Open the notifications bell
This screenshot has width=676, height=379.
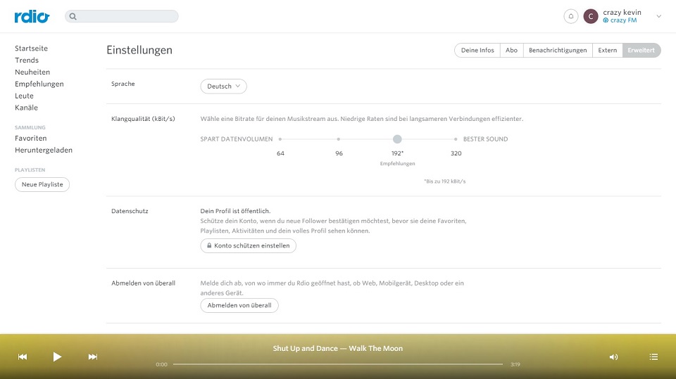[570, 16]
